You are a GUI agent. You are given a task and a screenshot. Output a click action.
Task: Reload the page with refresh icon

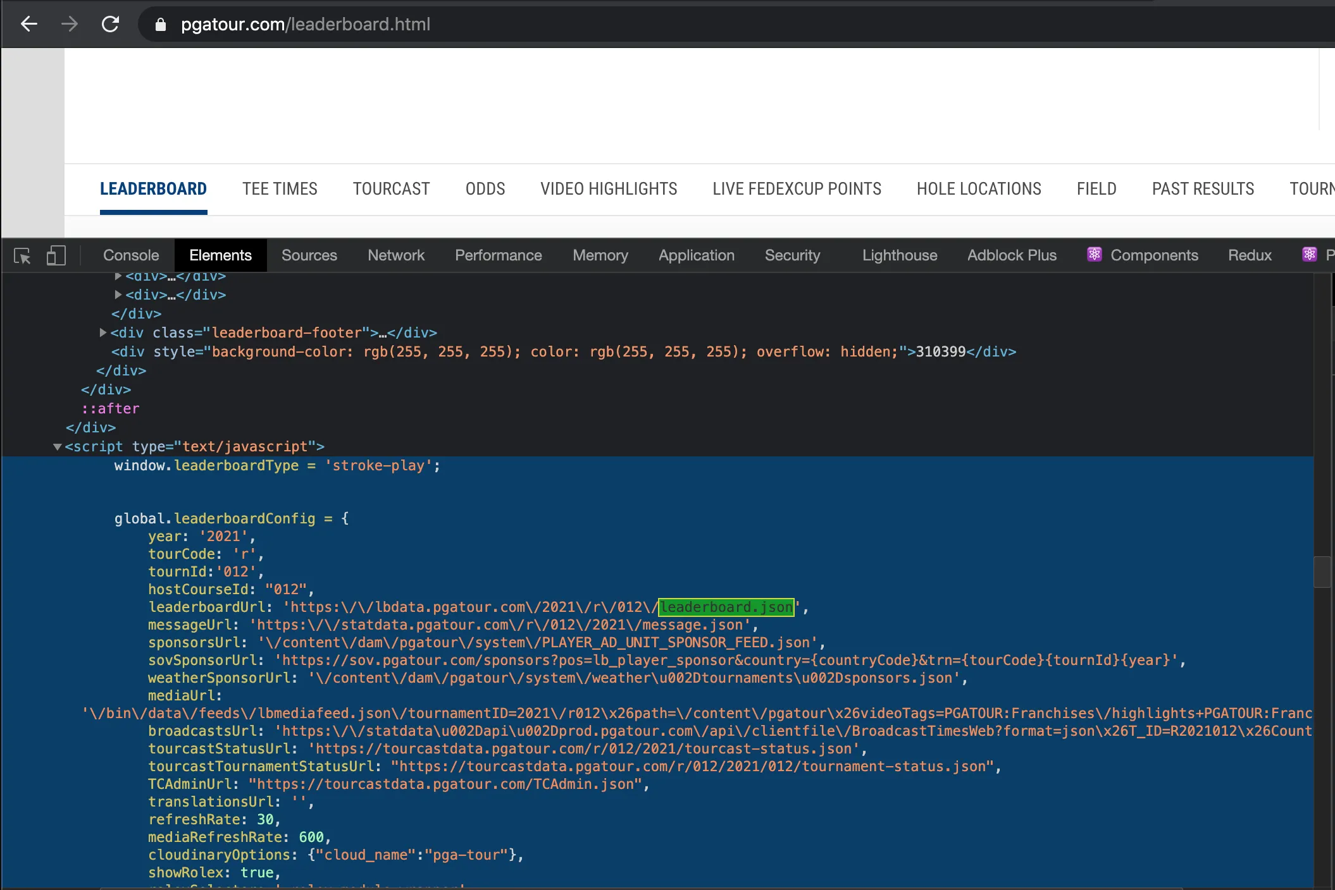click(111, 24)
